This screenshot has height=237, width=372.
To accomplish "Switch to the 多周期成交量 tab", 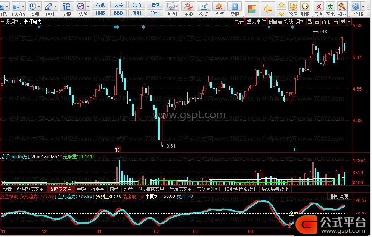I will coord(30,189).
